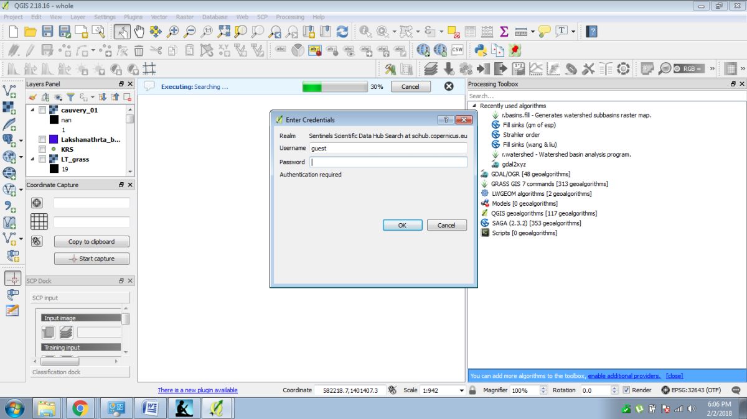Collapse the cauvery_01 layer tree node

32,110
